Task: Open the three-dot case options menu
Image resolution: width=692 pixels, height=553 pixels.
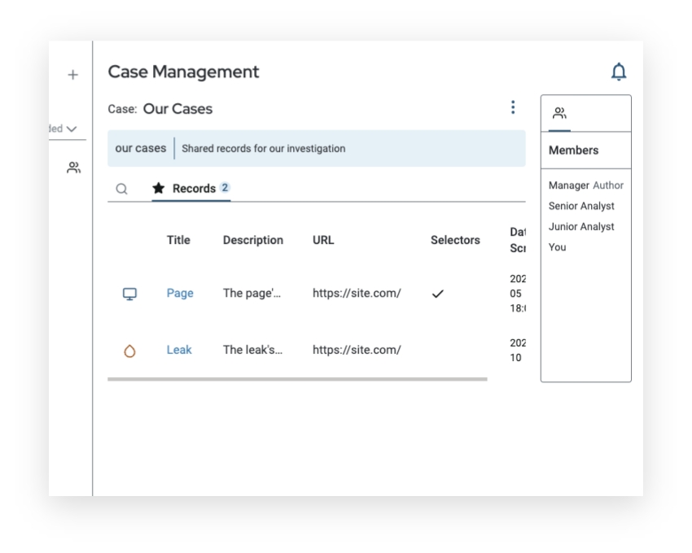Action: coord(512,107)
